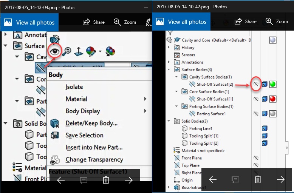Image resolution: width=294 pixels, height=193 pixels.
Task: Click View all photos in left window
Action: pos(29,23)
